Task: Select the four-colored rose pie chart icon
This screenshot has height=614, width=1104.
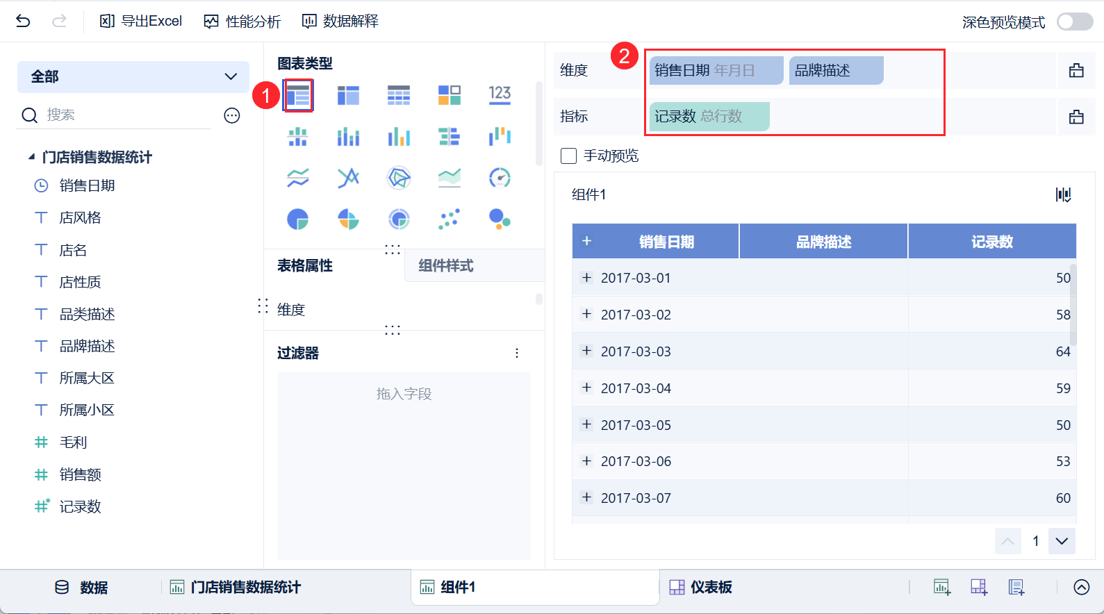Action: coord(348,219)
